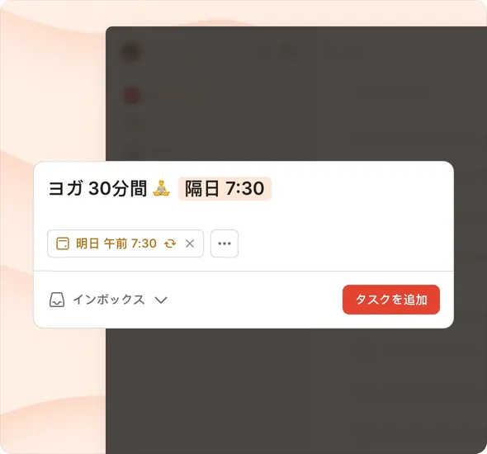The image size is (487, 454).
Task: Remove the due date with the X icon
Action: pyautogui.click(x=190, y=244)
